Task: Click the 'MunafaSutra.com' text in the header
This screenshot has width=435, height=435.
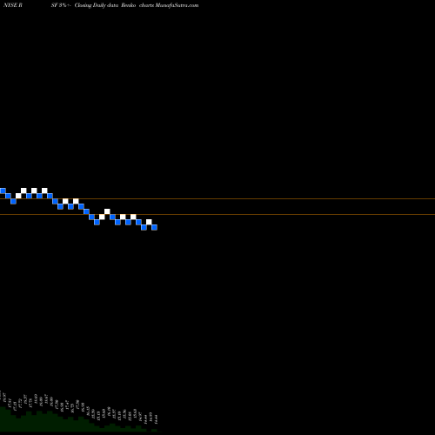Action: (177, 5)
